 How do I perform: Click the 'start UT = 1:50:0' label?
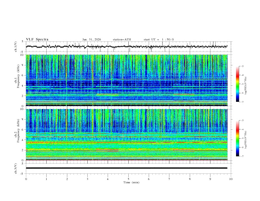[159, 39]
